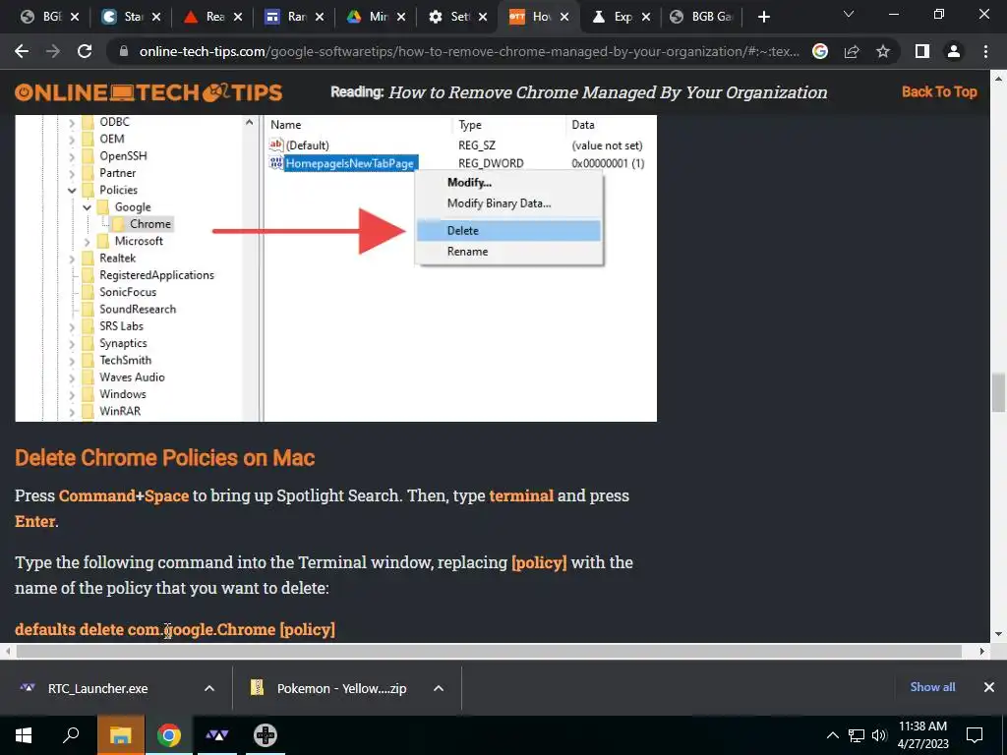
Task: Share this page icon
Action: [852, 51]
